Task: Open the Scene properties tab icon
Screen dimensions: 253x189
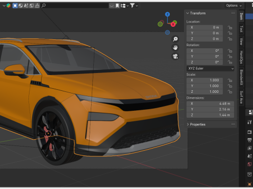Action: (249, 156)
